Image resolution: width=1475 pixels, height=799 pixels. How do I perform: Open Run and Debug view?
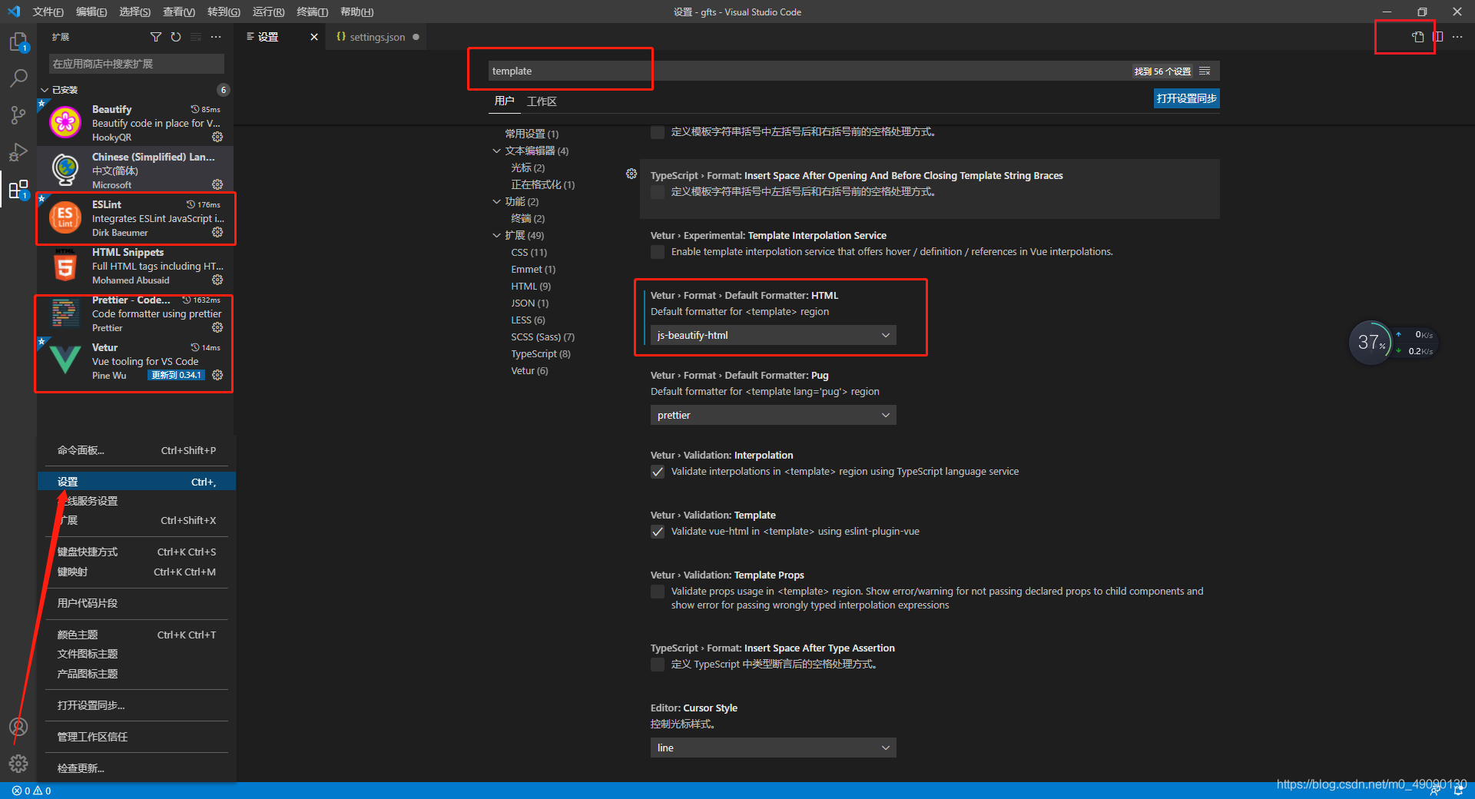click(x=18, y=152)
